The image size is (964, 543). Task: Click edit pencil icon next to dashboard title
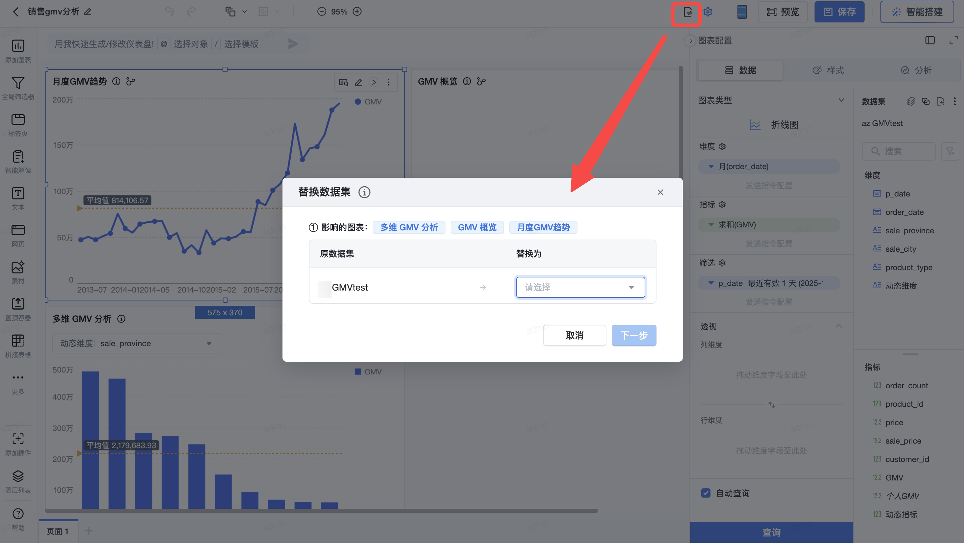[88, 12]
